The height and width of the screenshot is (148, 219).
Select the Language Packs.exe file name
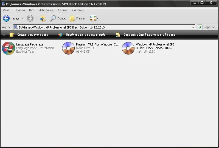point(30,44)
